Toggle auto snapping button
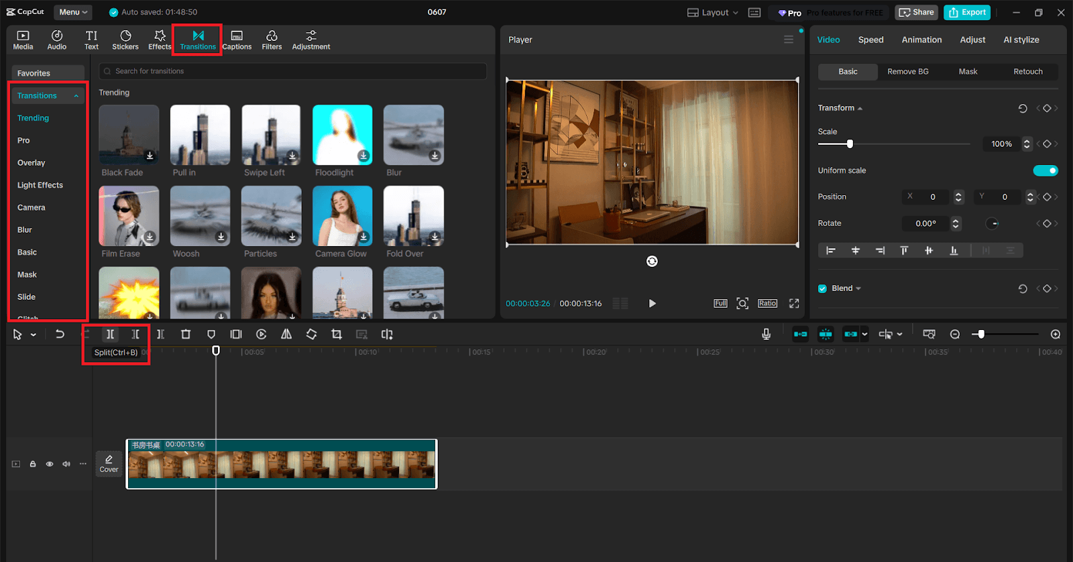 [826, 334]
